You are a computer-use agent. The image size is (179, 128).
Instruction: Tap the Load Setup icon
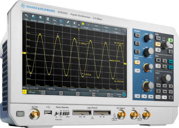point(41,19)
